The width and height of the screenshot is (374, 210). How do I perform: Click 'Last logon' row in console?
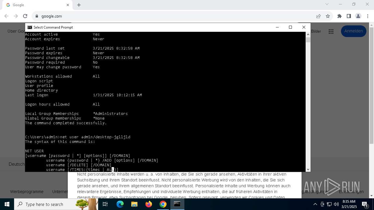click(x=84, y=95)
